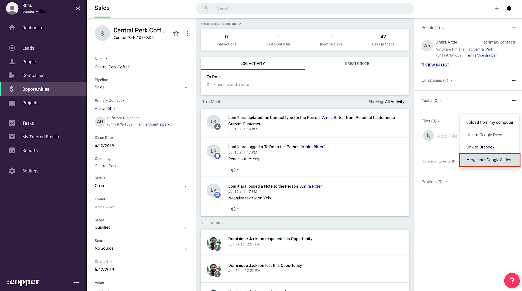Click the Projects briefcase icon
Image resolution: width=522 pixels, height=291 pixels.
point(12,103)
